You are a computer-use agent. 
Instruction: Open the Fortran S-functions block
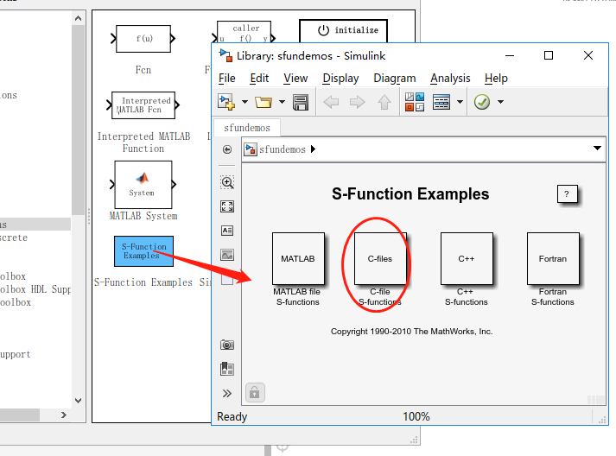[x=553, y=258]
